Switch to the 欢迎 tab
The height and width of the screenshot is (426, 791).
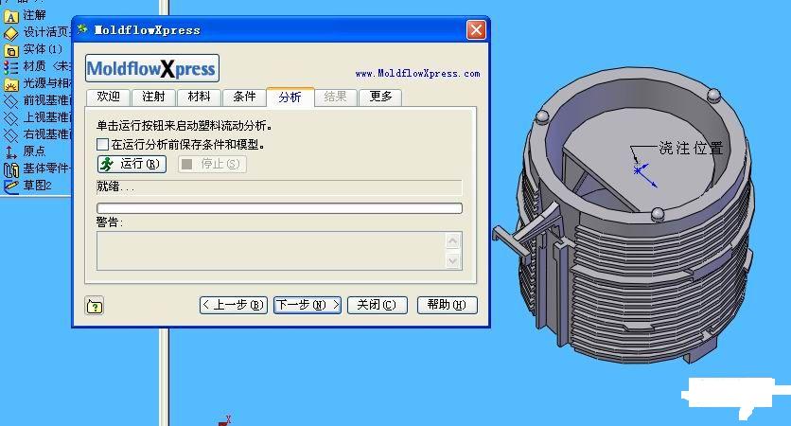109,97
